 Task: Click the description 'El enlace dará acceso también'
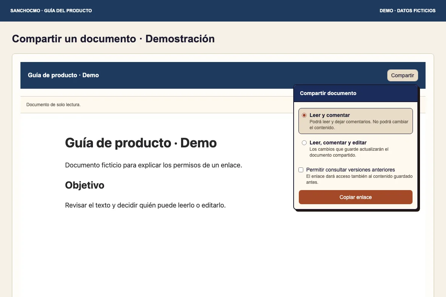[x=359, y=179]
